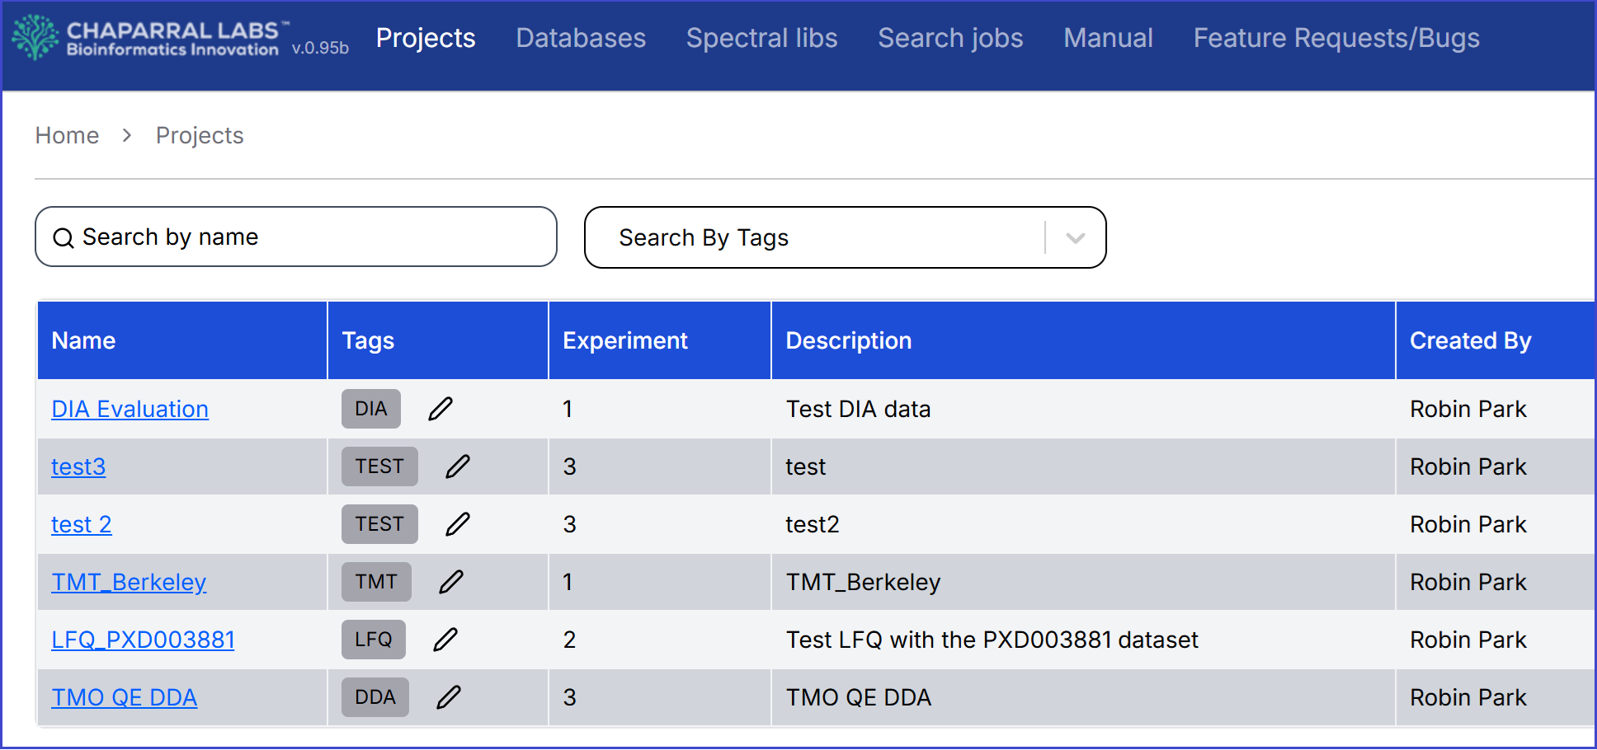Viewport: 1597px width, 750px height.
Task: Click the Name column header
Action: 83,340
